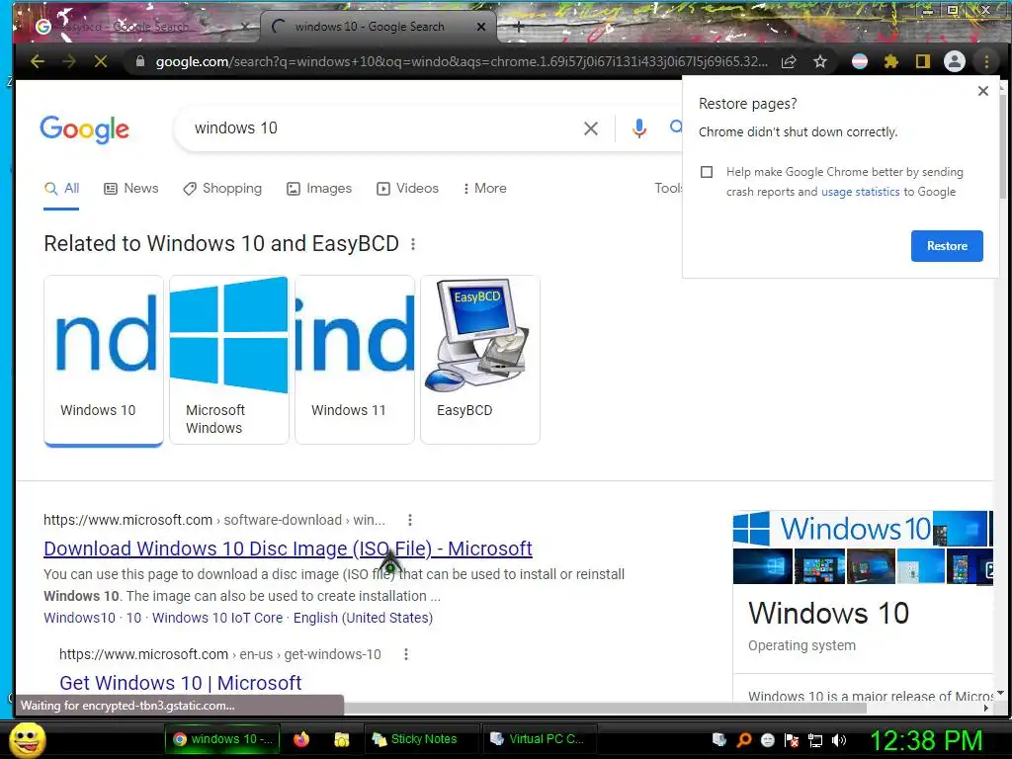1012x759 pixels.
Task: Switch to Images results
Action: 319,189
